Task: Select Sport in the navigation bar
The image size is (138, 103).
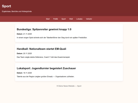Action: pos(64,19)
